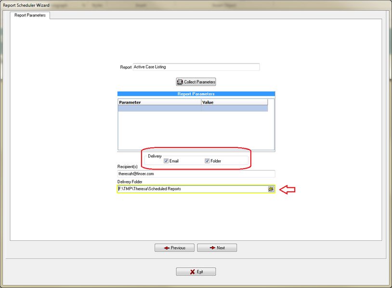Image resolution: width=392 pixels, height=288 pixels.
Task: Click the blue Report Parameters grid title bar
Action: coord(196,94)
